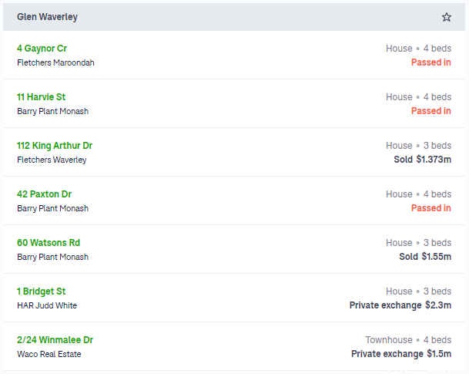Select HAR Judd White agency name
Screen dimensions: 469x374
pos(47,305)
